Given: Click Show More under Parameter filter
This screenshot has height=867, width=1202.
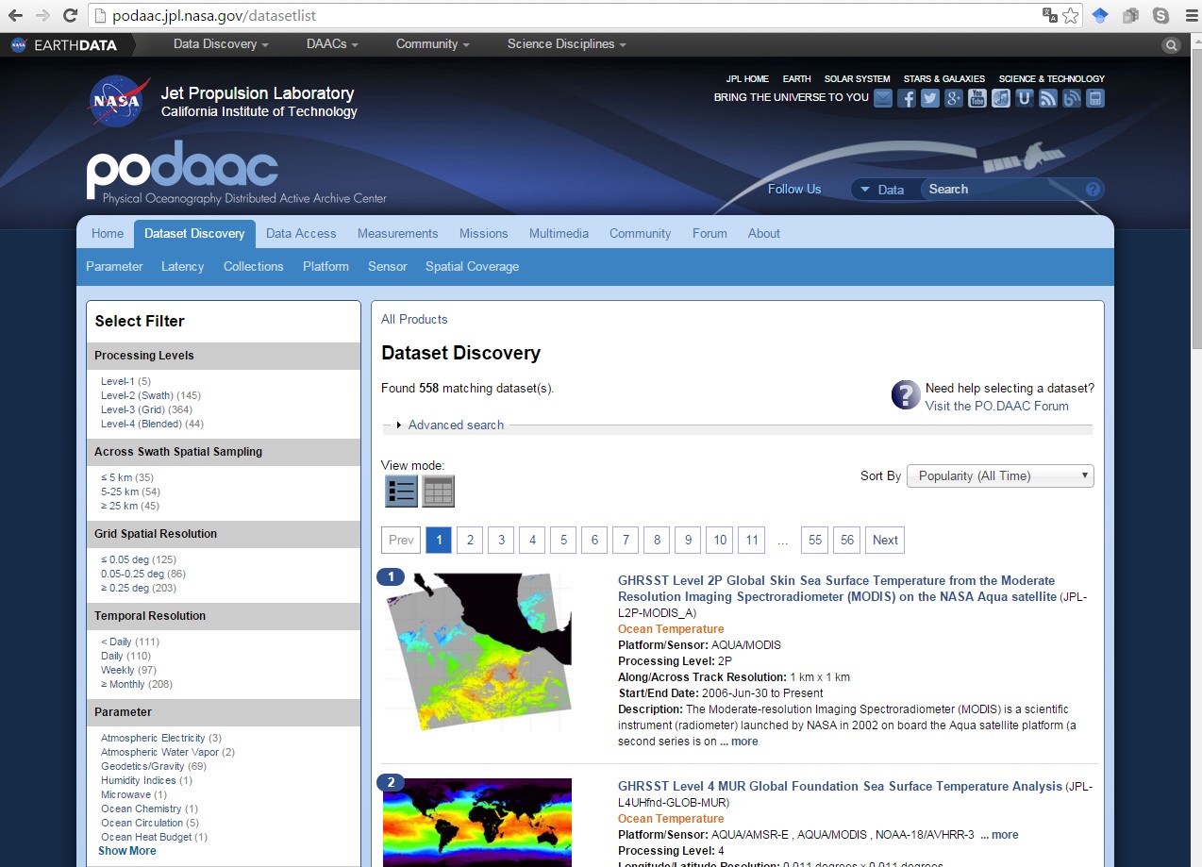Looking at the screenshot, I should tap(127, 851).
